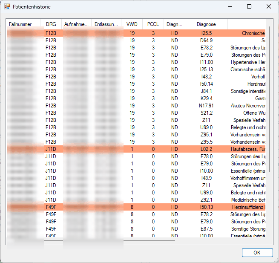Maximize the Patientenhistorie window
The width and height of the screenshot is (279, 263).
coord(249,6)
